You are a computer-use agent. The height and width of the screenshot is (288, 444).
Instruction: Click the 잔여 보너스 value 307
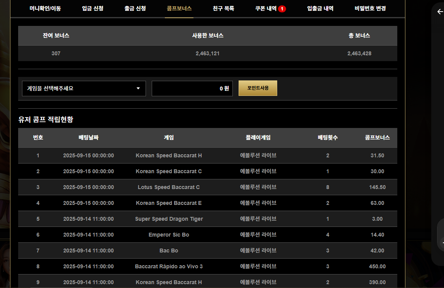[x=56, y=53]
